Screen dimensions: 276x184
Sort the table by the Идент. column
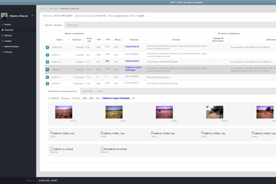point(59,40)
